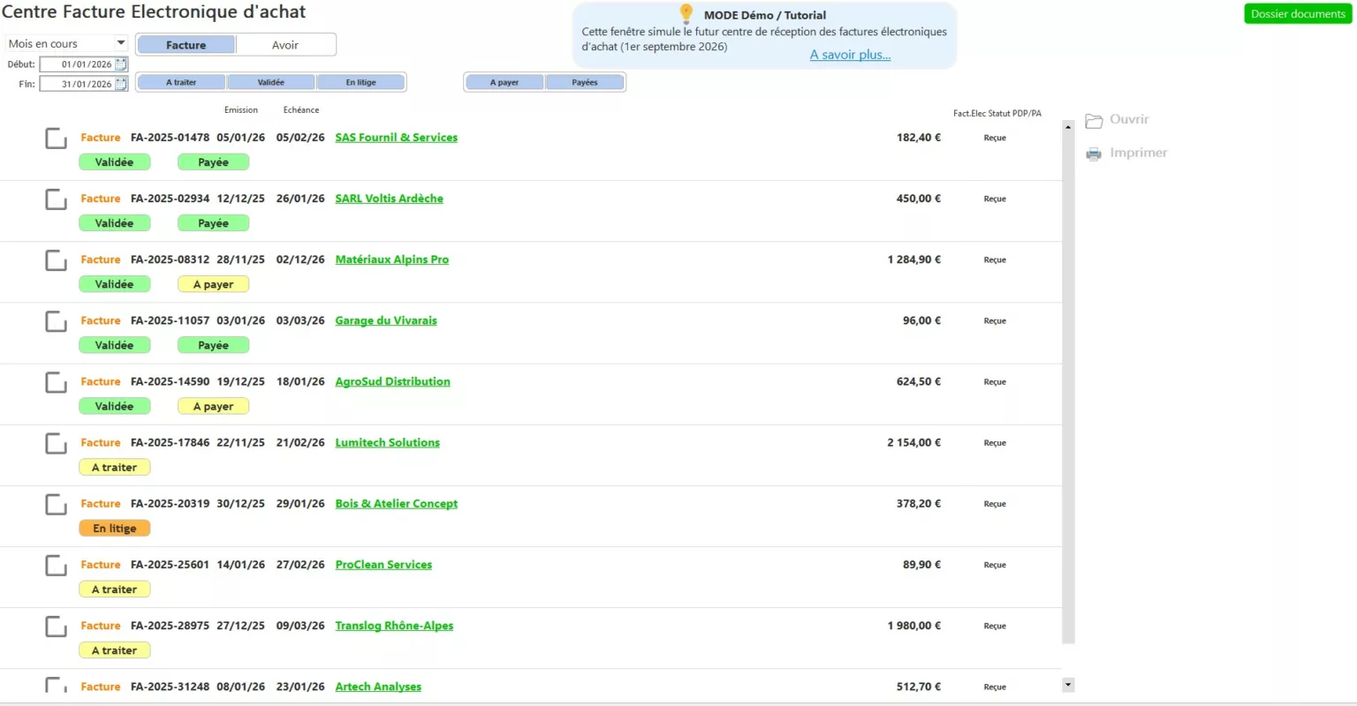Check the box for invoice FA-2025-01478
The image size is (1357, 706).
[x=56, y=139]
